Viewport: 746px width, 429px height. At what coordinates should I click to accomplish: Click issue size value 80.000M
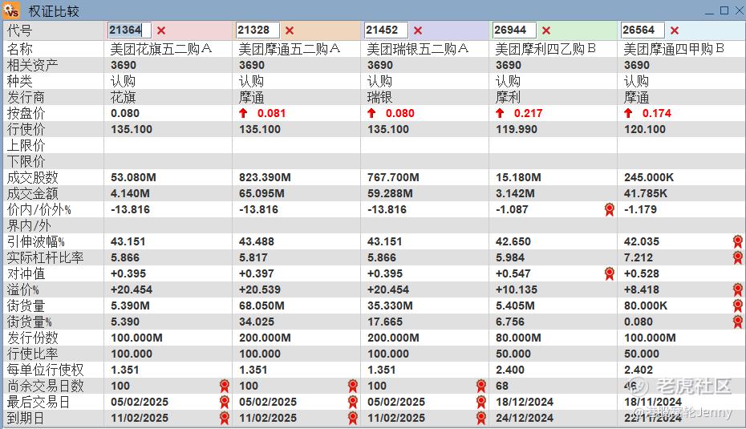[518, 338]
